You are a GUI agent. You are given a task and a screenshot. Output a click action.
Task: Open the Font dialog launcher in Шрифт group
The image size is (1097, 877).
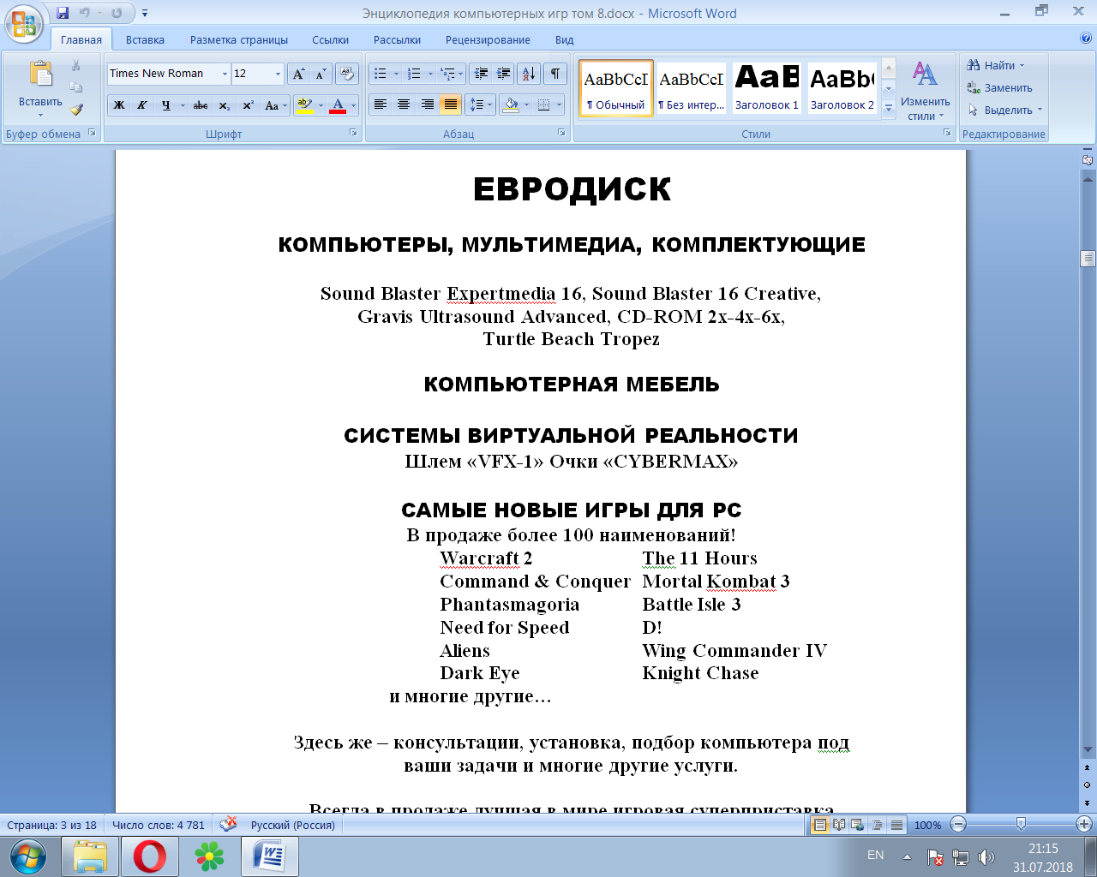(353, 133)
